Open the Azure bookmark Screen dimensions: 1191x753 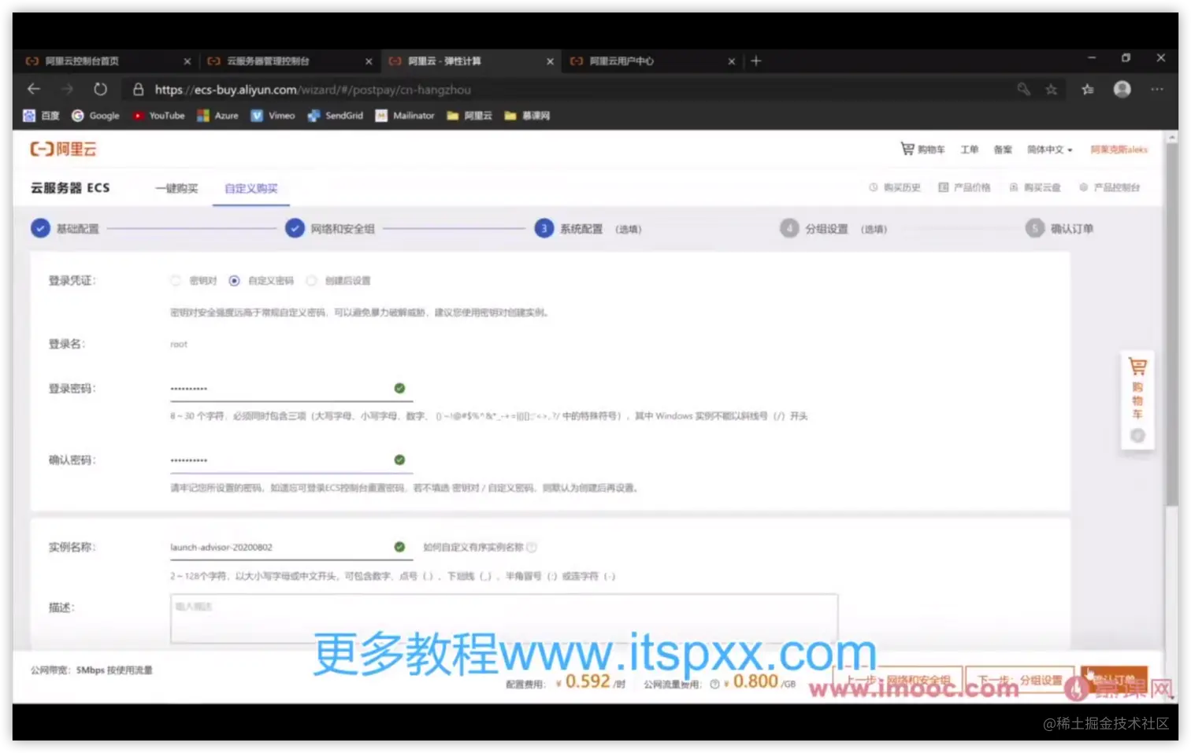pos(217,116)
